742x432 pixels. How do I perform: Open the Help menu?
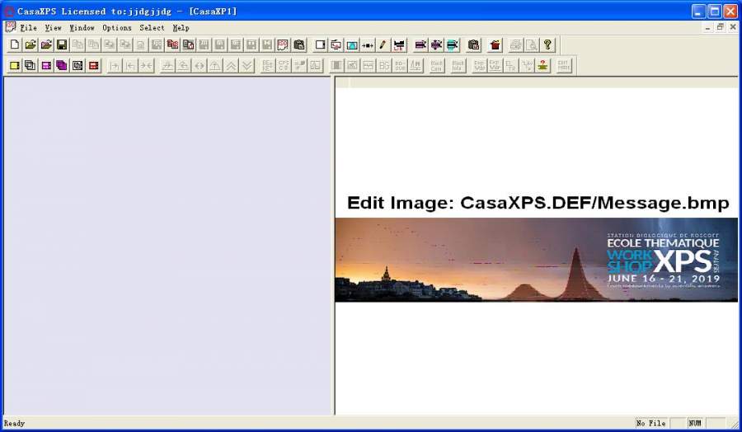click(x=181, y=28)
